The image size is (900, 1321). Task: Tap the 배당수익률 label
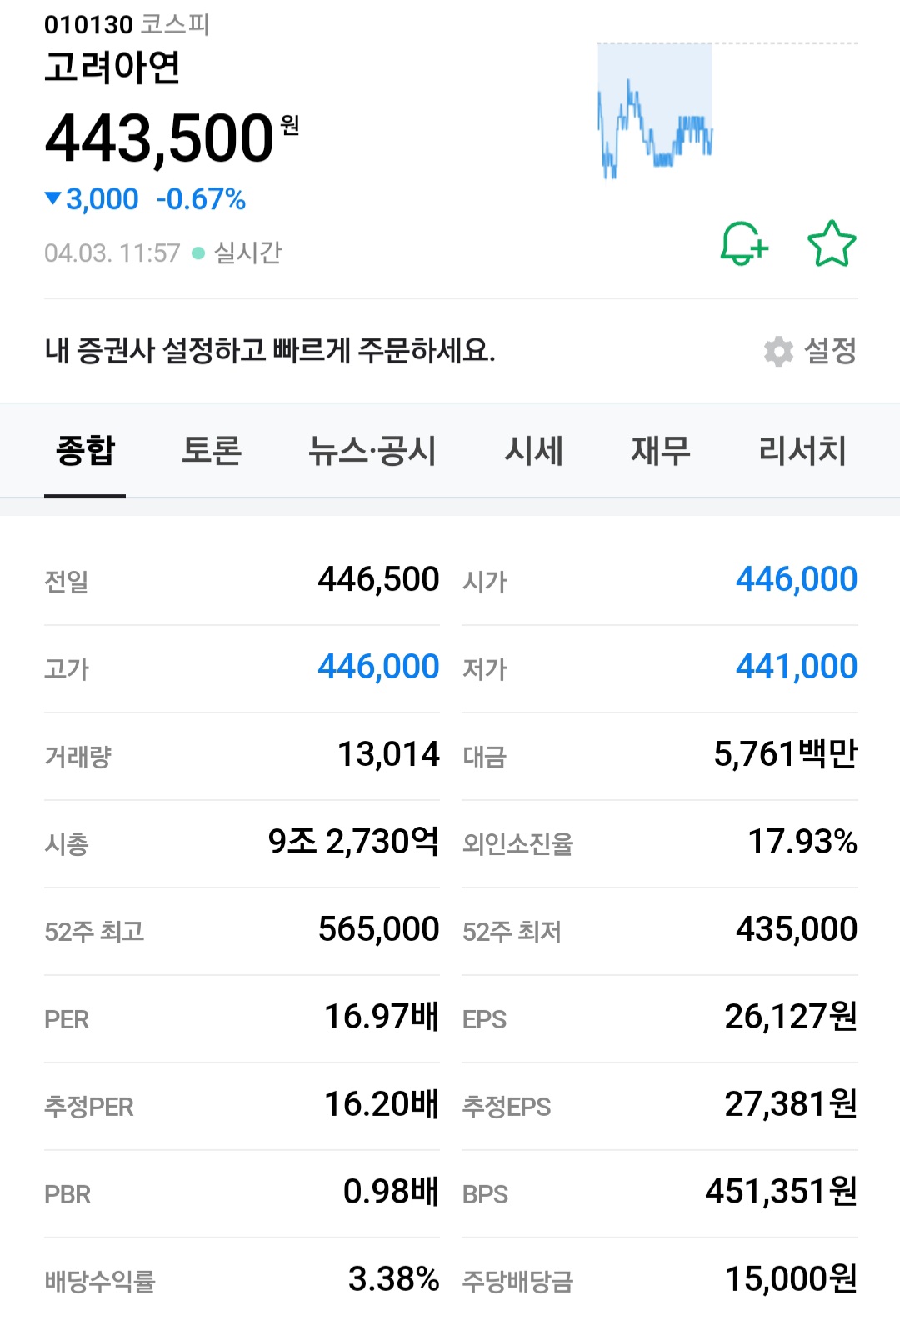[x=100, y=1282]
